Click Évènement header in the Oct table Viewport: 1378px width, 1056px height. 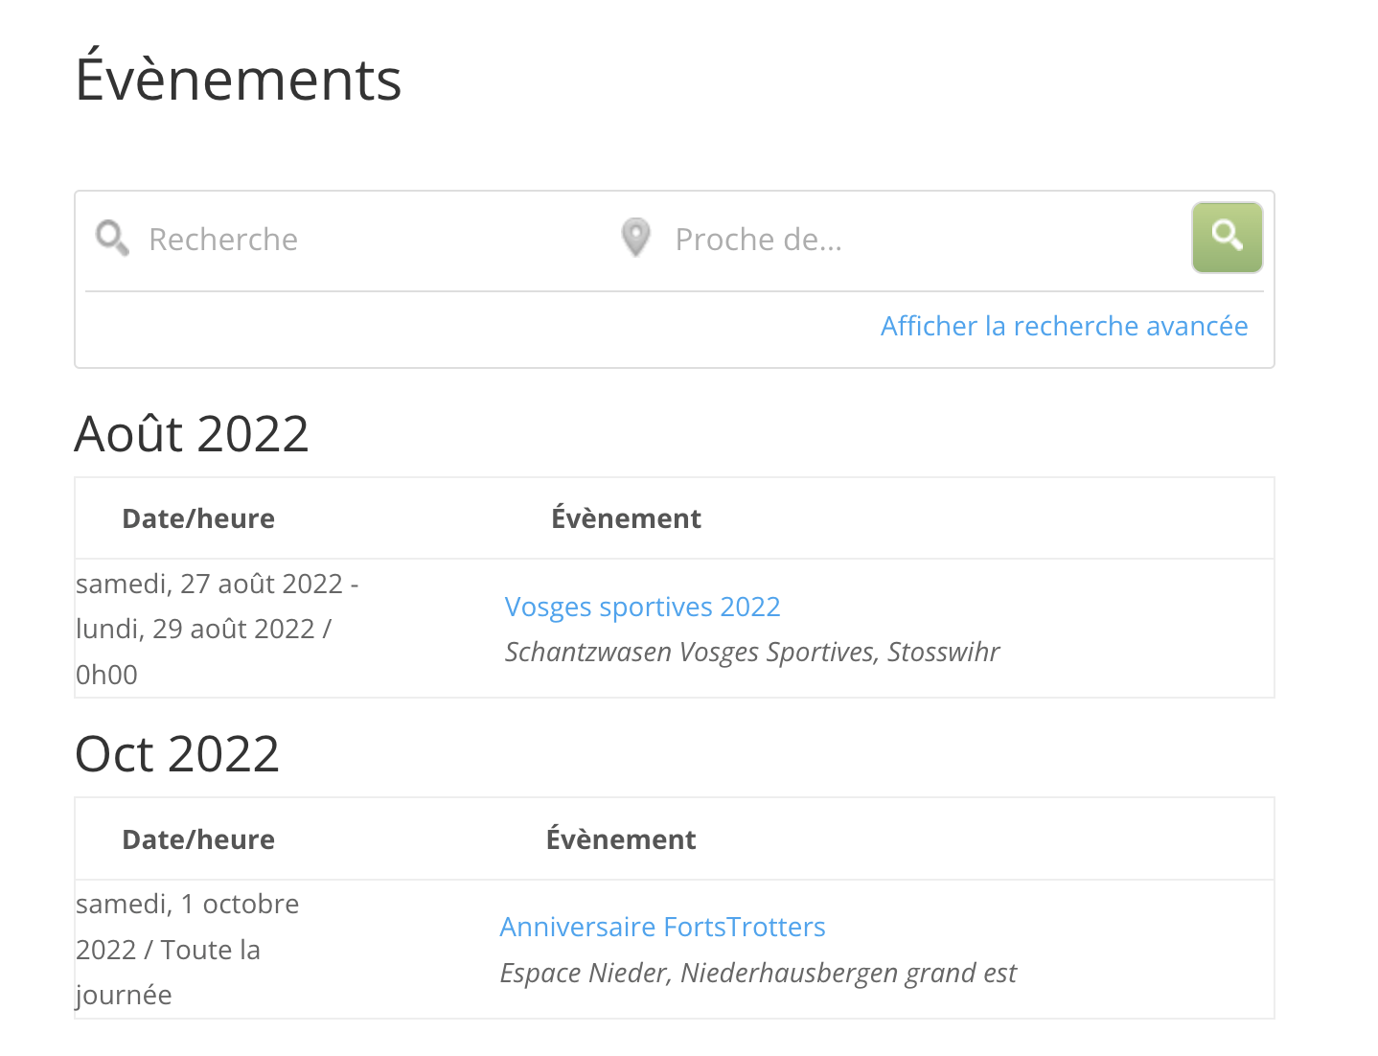621,840
